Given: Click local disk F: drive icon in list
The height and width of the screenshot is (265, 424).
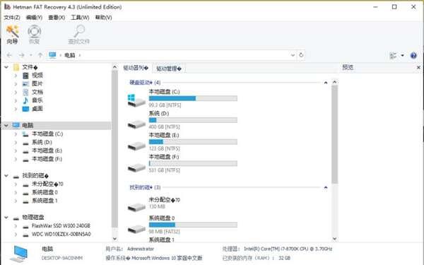Looking at the screenshot, I should [x=136, y=167].
